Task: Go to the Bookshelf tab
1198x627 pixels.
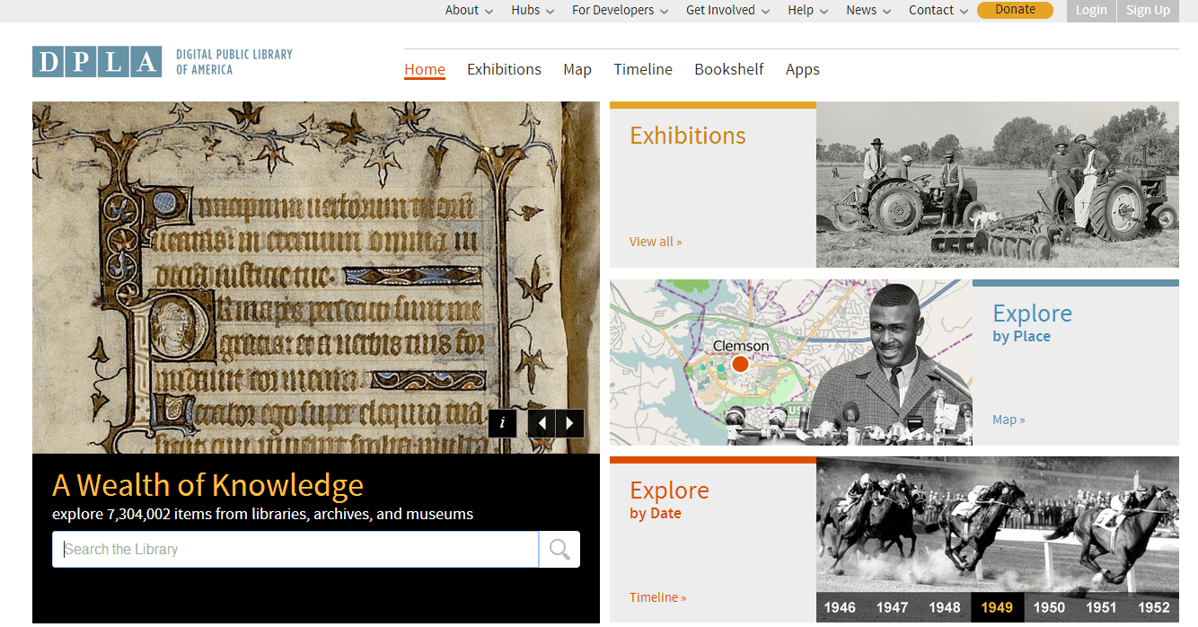Action: 729,69
